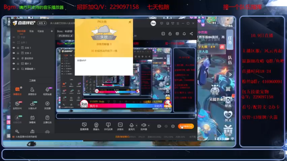This screenshot has height=161, width=287.
Task: Open the 斗鱼直播伴侣使用教程 tutorial link
Action: pos(26,137)
